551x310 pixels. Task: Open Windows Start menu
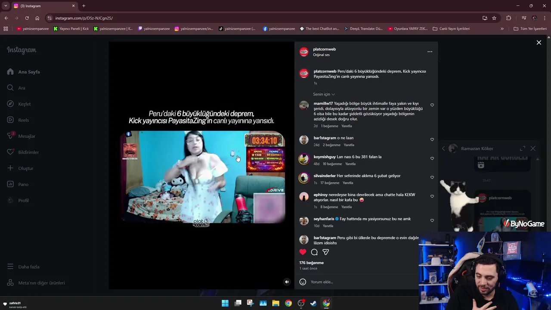tap(225, 303)
